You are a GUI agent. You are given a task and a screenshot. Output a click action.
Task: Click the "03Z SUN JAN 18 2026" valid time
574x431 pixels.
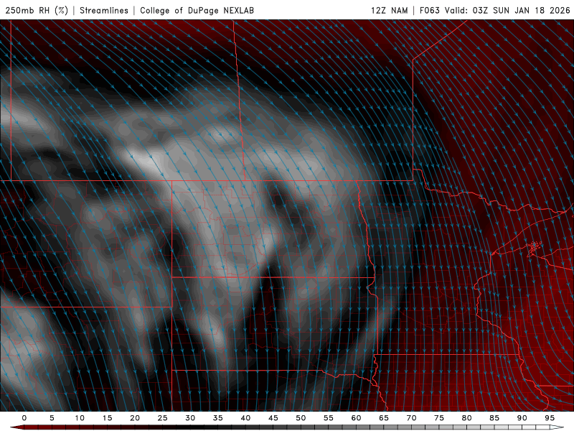point(522,10)
